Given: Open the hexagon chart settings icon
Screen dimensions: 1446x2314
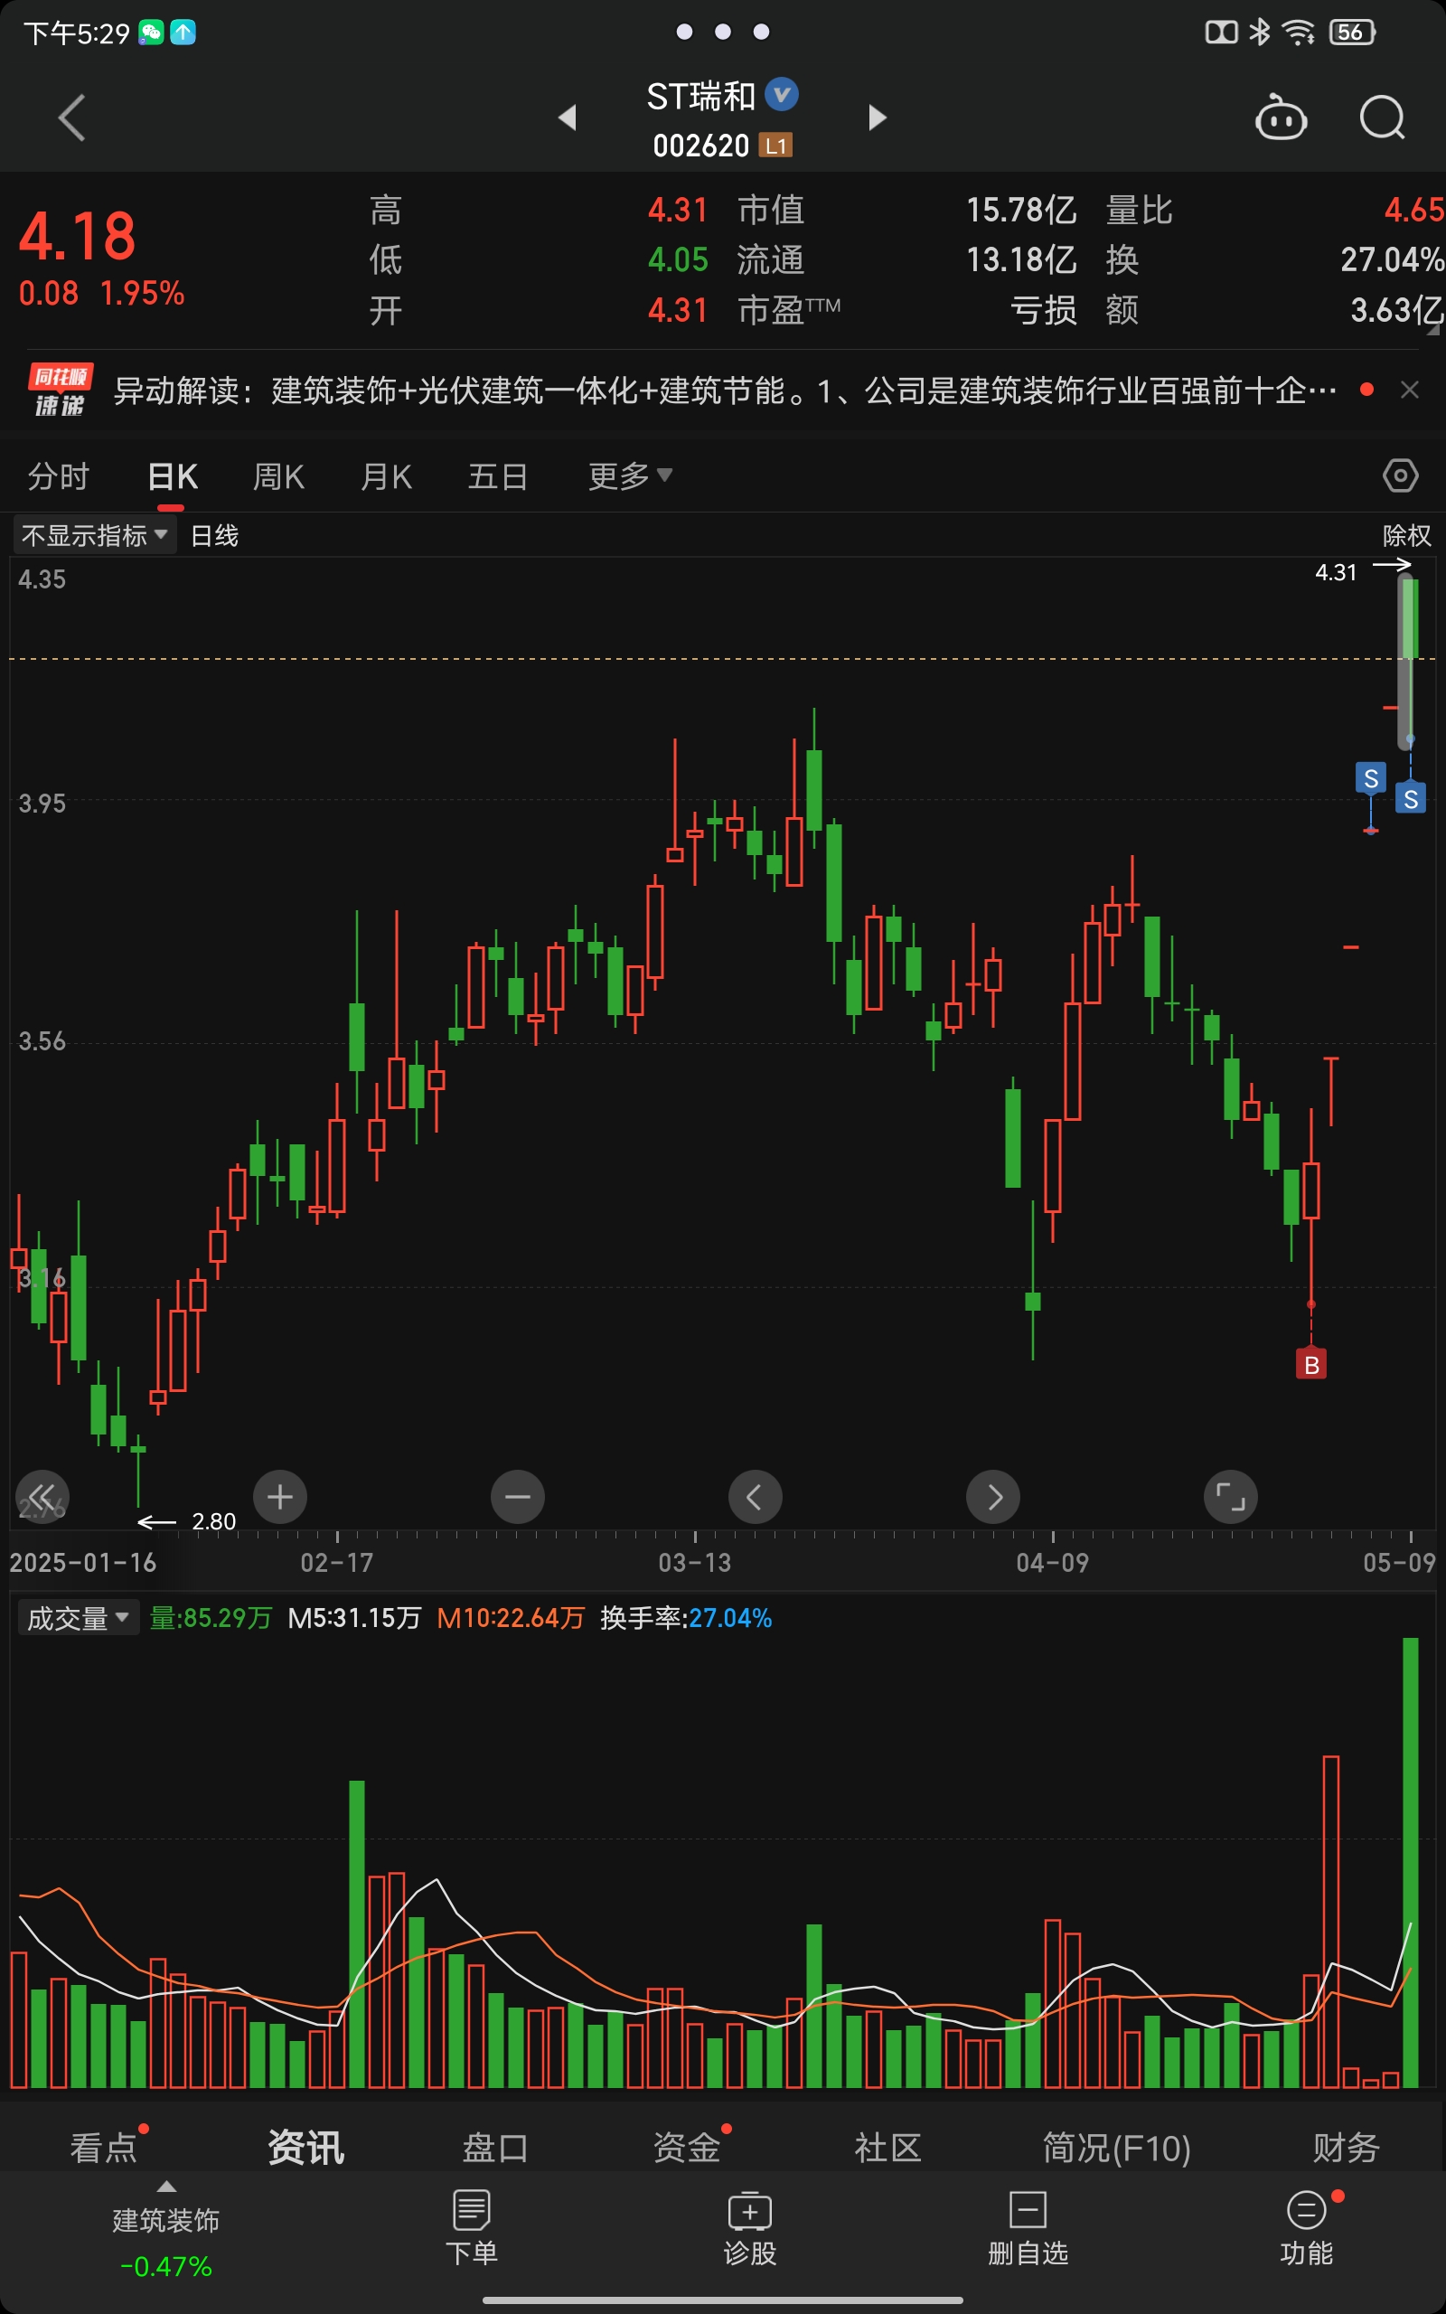Looking at the screenshot, I should [x=1400, y=475].
